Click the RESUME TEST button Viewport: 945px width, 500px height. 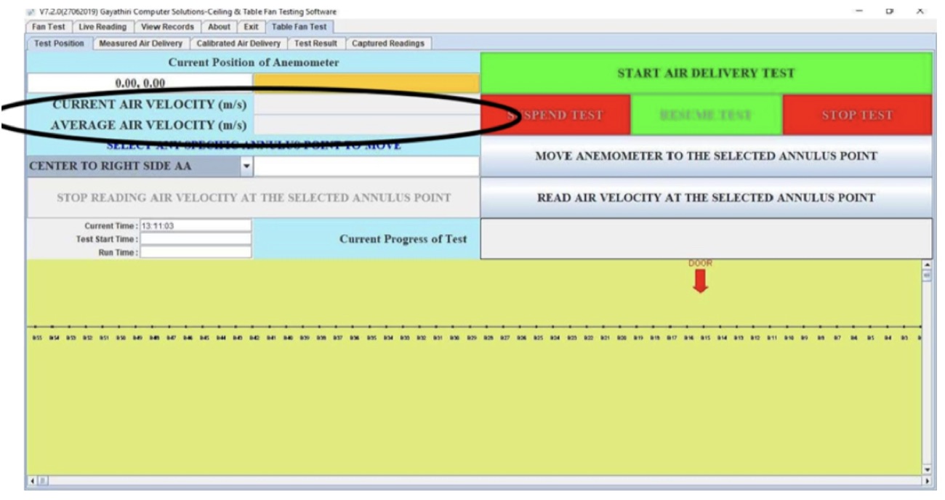click(x=706, y=115)
